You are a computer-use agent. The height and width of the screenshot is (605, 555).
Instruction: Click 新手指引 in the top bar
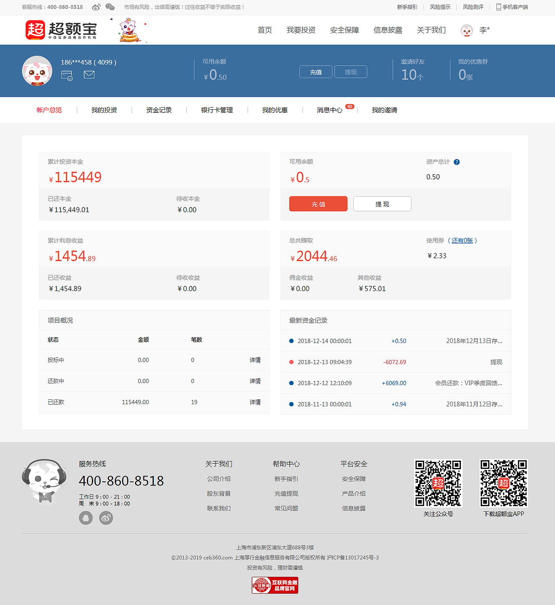pos(407,7)
